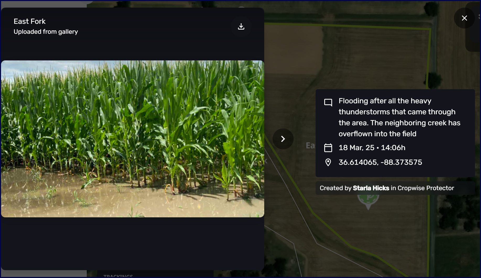Click the location pin icon
Image resolution: width=481 pixels, height=278 pixels.
point(328,162)
